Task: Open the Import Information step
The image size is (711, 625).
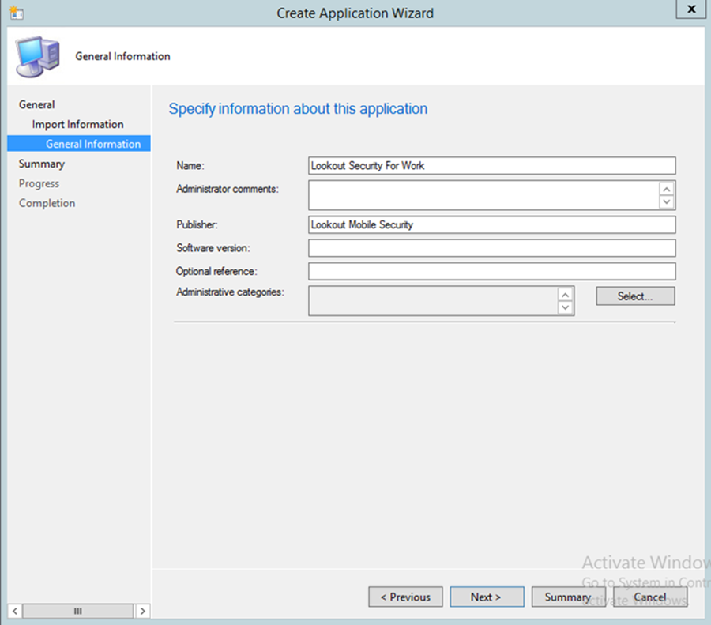Action: point(77,124)
